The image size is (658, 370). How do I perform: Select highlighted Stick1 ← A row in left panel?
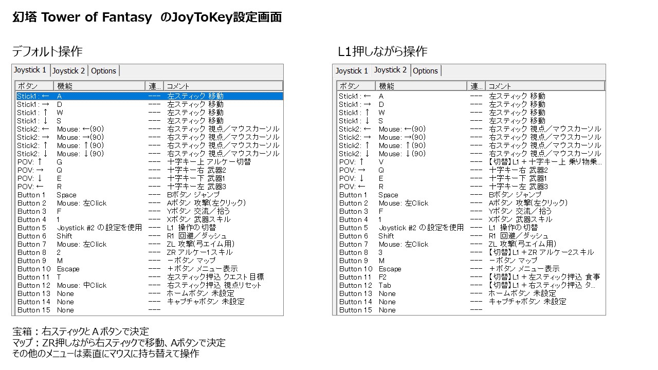(x=149, y=96)
